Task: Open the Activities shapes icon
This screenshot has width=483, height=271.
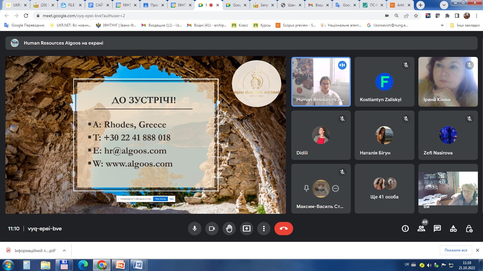Action: 453,229
